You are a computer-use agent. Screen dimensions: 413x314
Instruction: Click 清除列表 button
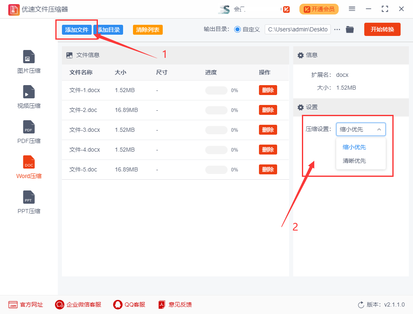pyautogui.click(x=147, y=30)
